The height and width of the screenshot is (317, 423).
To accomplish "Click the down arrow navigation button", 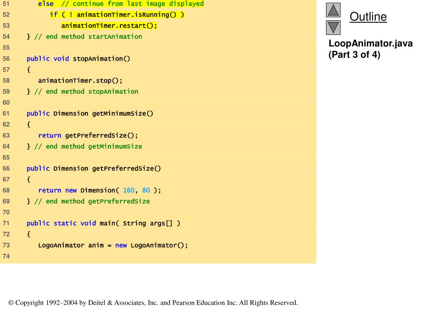I will pos(333,28).
